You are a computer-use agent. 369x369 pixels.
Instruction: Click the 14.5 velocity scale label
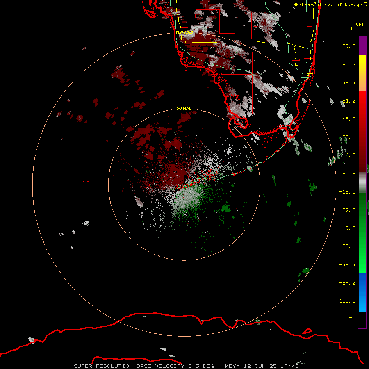pos(349,155)
